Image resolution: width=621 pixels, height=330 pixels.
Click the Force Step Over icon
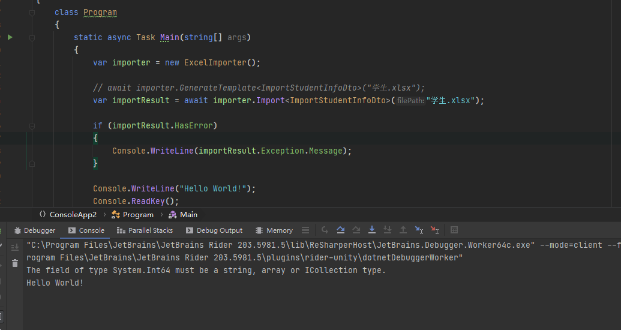coord(356,230)
